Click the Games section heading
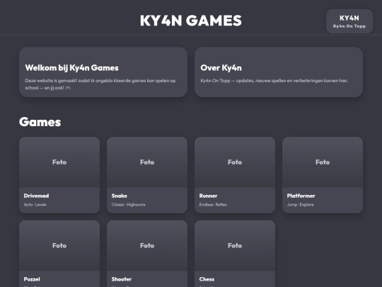Screen dimensions: 382x287 [x=40, y=122]
